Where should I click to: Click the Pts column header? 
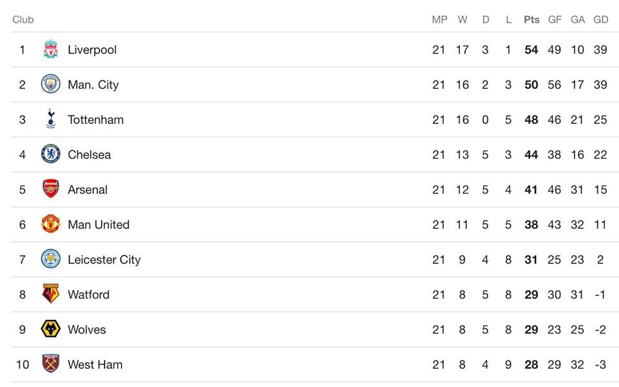(x=531, y=20)
